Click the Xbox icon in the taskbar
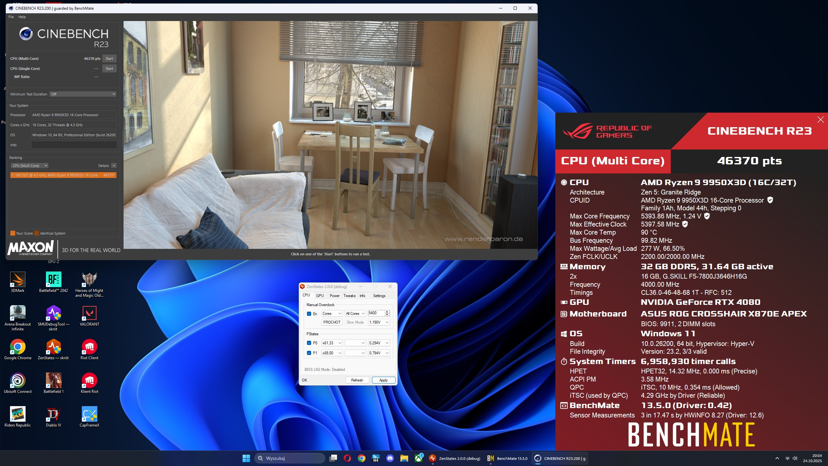Screen dimensions: 828x466 pos(419,458)
